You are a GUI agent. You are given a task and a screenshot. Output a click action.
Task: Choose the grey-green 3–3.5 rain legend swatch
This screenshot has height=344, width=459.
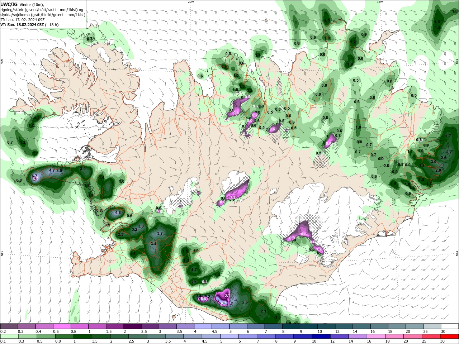156,336
